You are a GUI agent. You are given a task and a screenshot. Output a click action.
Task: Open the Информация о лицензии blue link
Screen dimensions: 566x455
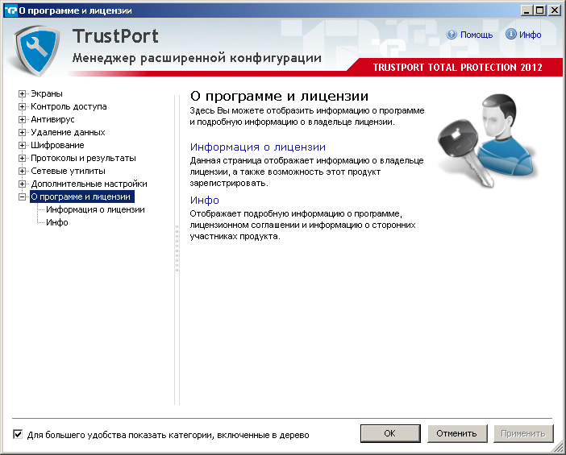[x=258, y=147]
